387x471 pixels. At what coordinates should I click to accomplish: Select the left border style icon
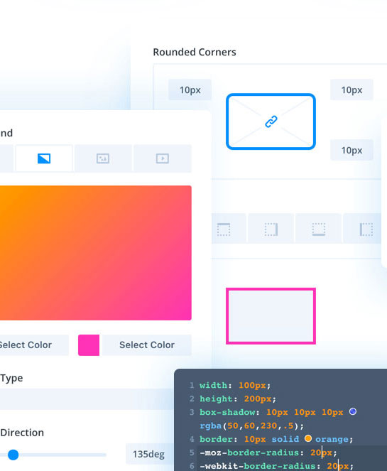click(366, 229)
